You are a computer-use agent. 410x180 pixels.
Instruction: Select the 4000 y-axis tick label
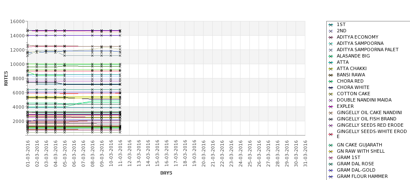tap(19, 107)
